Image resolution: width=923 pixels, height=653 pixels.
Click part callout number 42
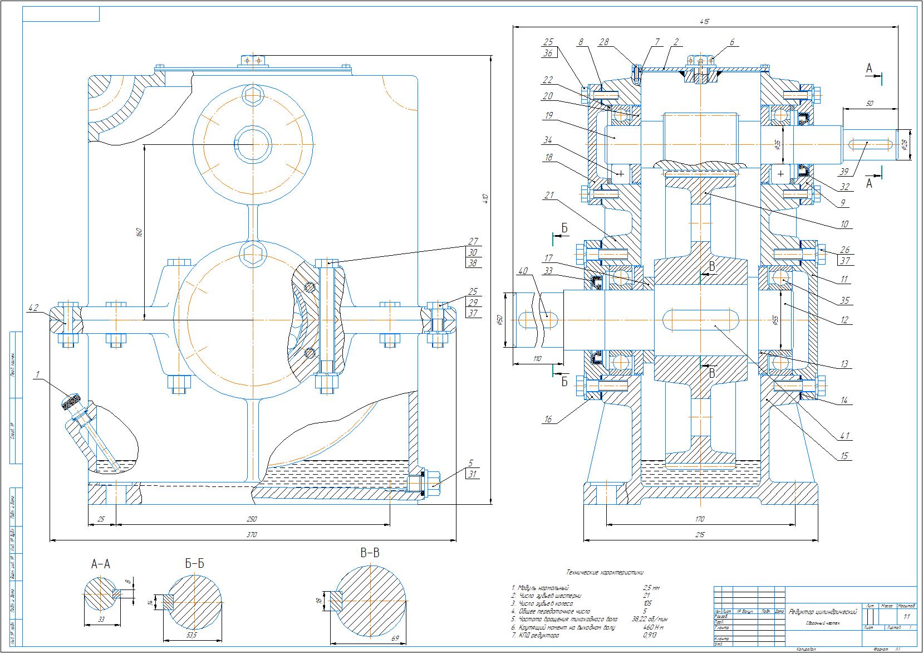[33, 307]
